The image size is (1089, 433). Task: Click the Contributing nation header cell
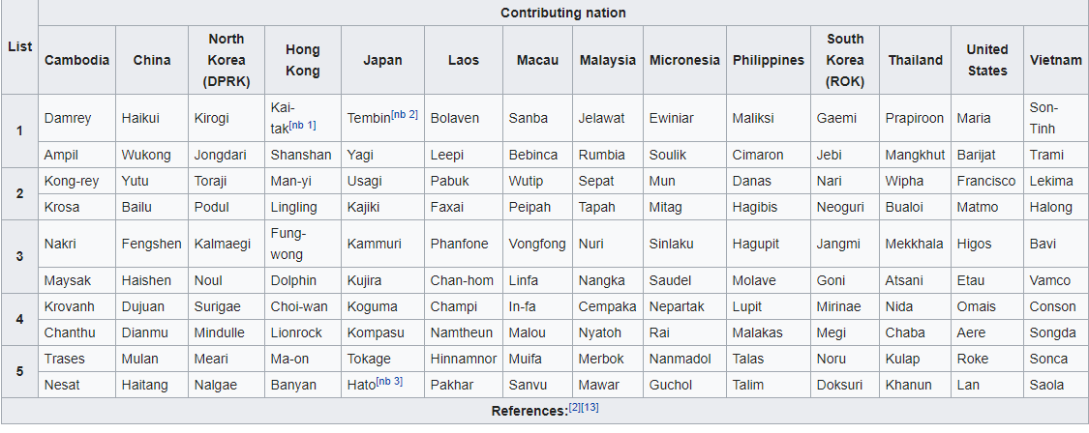(563, 13)
